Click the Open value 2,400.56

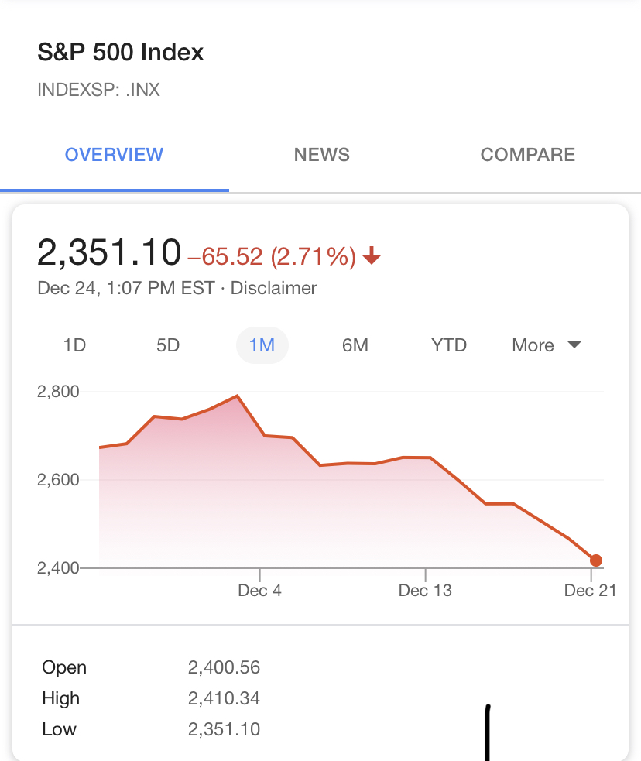[225, 667]
